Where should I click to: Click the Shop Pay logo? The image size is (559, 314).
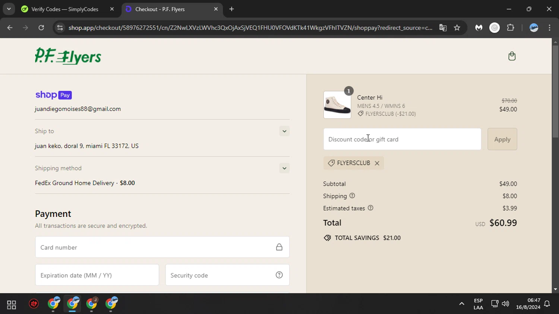(53, 95)
